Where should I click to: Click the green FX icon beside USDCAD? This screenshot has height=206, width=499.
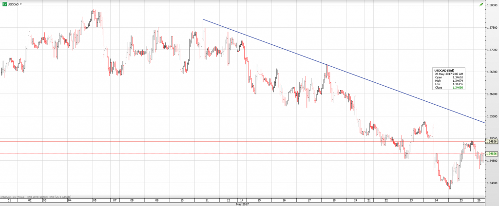[3, 3]
